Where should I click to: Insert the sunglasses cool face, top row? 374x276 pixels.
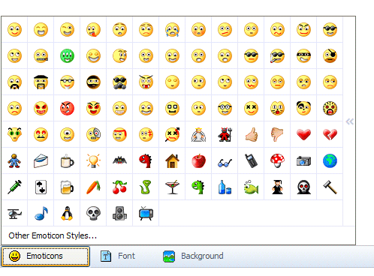click(330, 29)
